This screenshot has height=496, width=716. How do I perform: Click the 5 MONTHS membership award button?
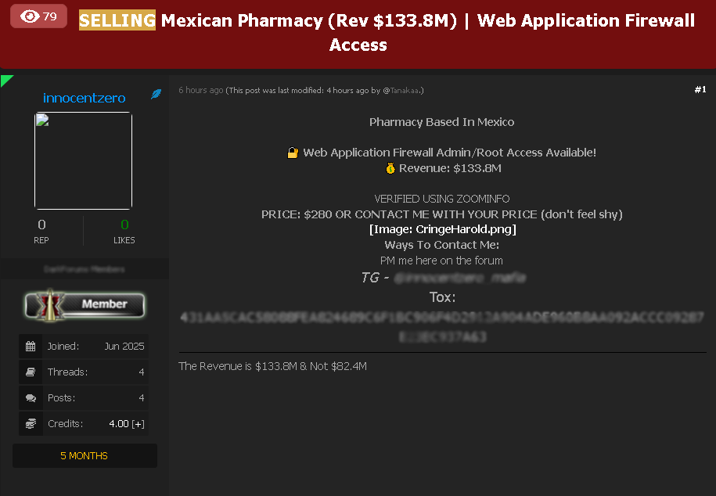84,455
